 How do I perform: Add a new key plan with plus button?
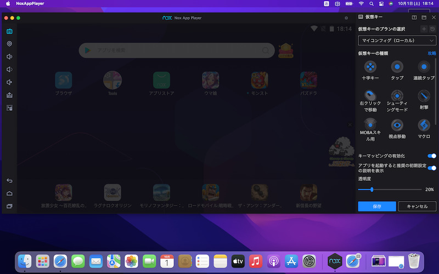click(x=424, y=28)
